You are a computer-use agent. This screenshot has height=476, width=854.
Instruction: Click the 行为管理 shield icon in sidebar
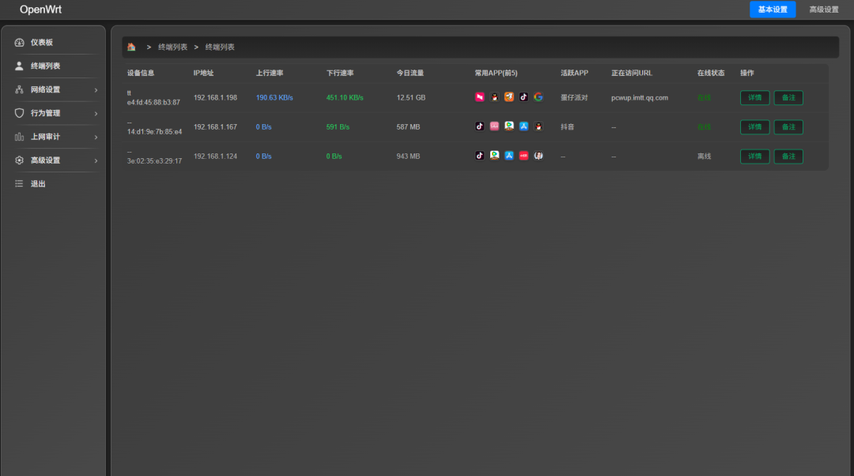[x=19, y=113]
